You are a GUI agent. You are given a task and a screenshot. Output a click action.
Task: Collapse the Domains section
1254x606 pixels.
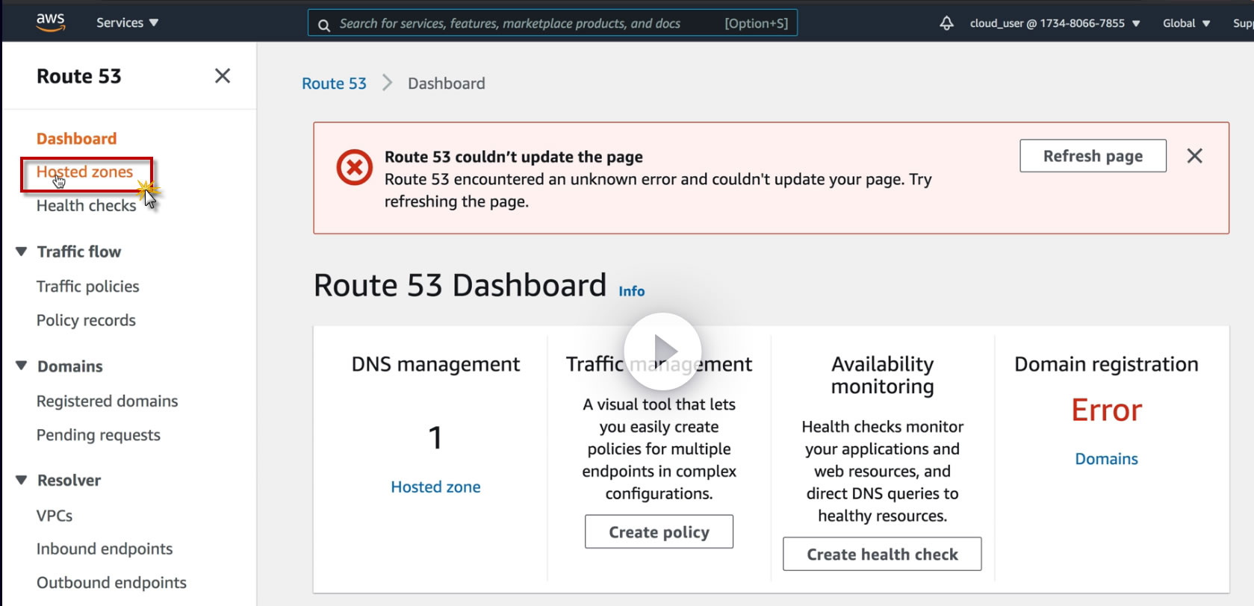point(22,366)
